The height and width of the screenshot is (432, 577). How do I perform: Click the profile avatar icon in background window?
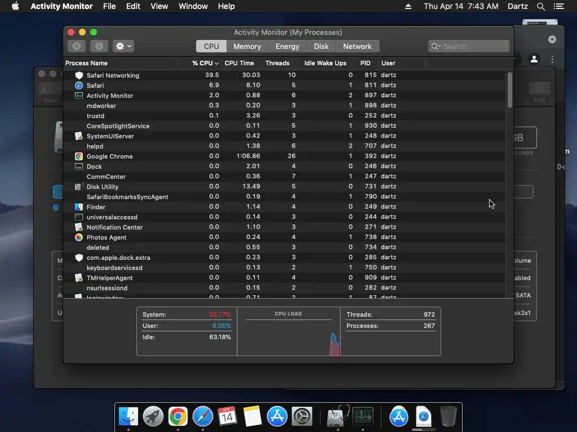(534, 58)
